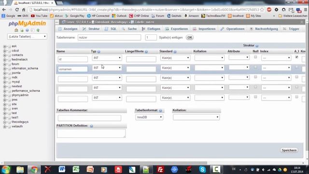The width and height of the screenshot is (309, 174).
Task: Click the green reload icon in the phpMyAdmin sidebar
Action: click(x=38, y=30)
